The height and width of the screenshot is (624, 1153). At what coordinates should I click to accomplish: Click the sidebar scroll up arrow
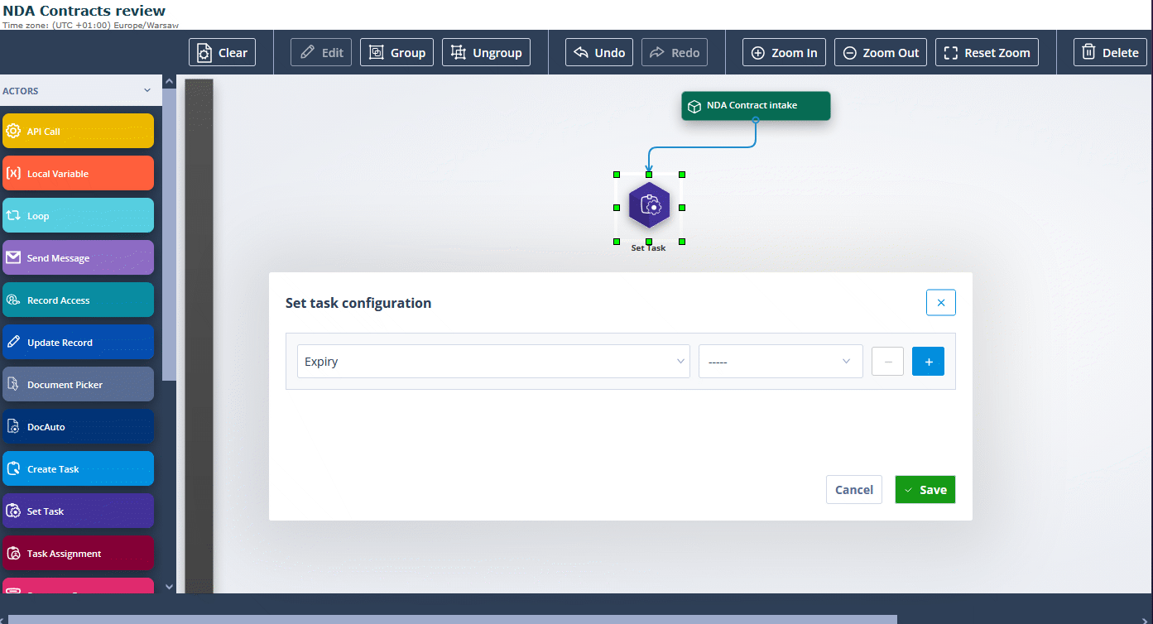[x=170, y=81]
